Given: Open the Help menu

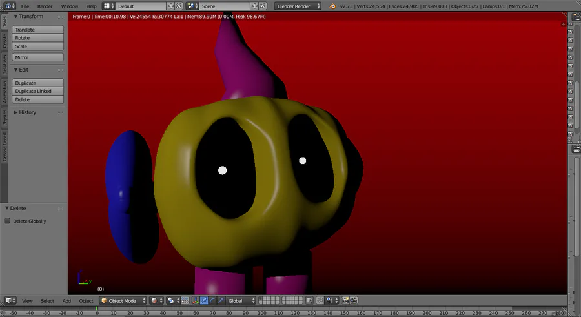Looking at the screenshot, I should tap(91, 6).
